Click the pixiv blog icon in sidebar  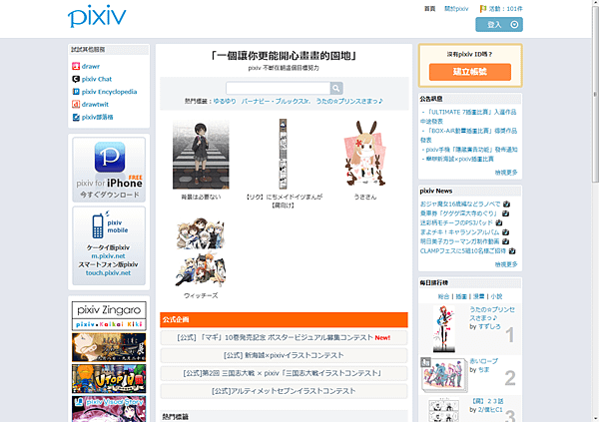pos(76,118)
